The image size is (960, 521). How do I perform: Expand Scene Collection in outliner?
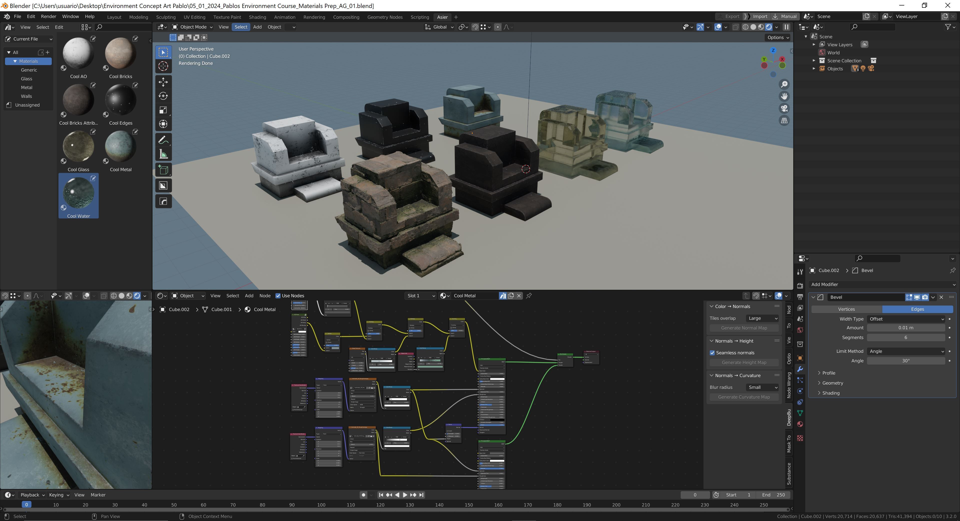click(x=814, y=60)
